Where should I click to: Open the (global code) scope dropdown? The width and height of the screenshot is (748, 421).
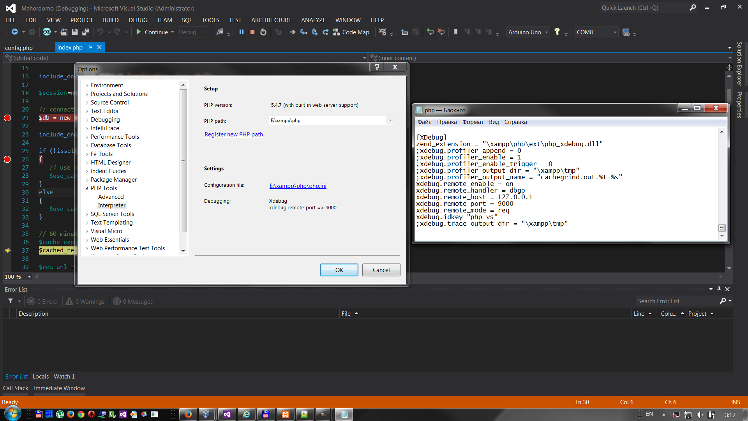tap(364, 58)
